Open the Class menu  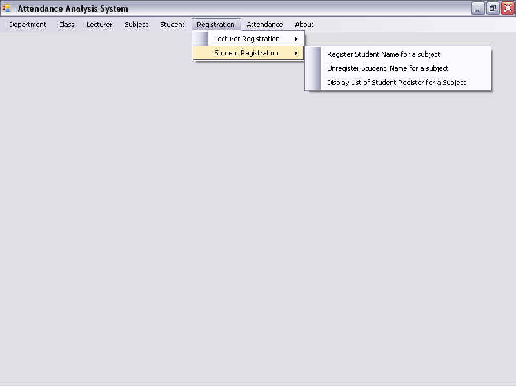coord(66,25)
